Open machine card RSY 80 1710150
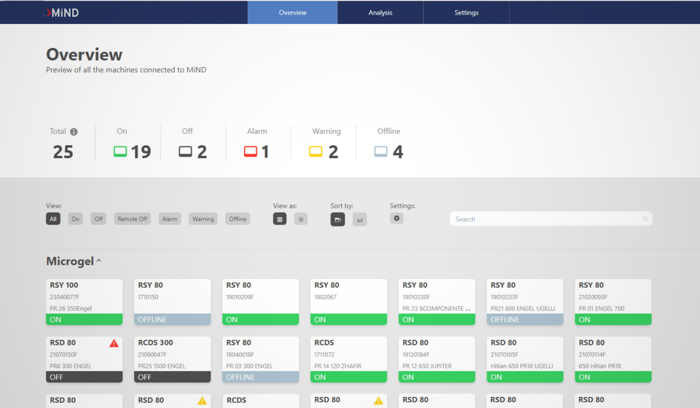The image size is (700, 408). (x=173, y=302)
